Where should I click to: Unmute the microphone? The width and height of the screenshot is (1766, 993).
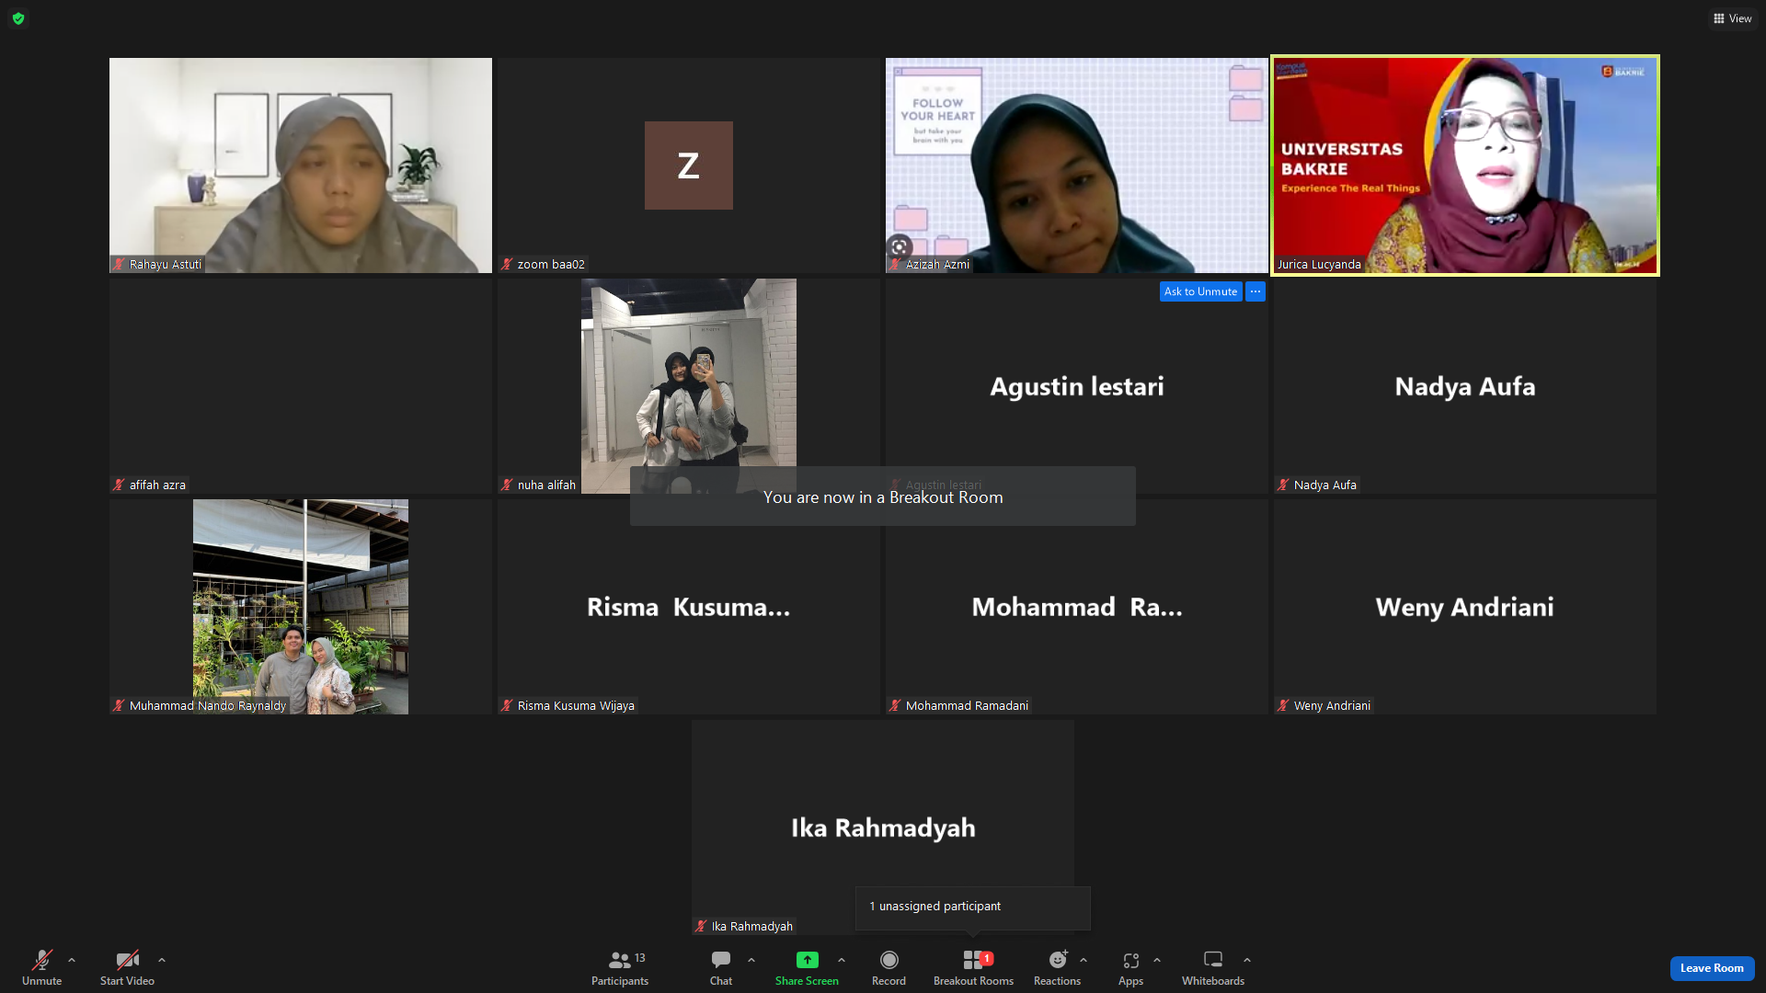coord(41,967)
